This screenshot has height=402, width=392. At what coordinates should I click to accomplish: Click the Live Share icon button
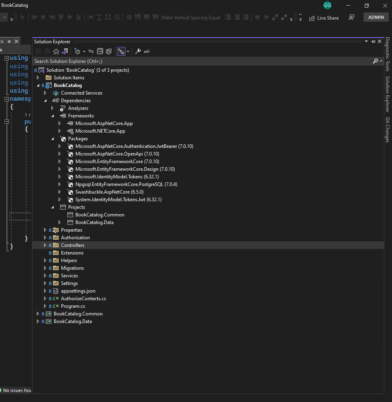312,18
